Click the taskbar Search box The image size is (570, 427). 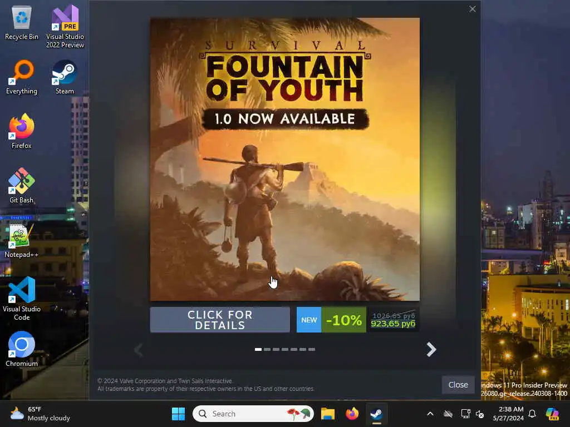[253, 414]
